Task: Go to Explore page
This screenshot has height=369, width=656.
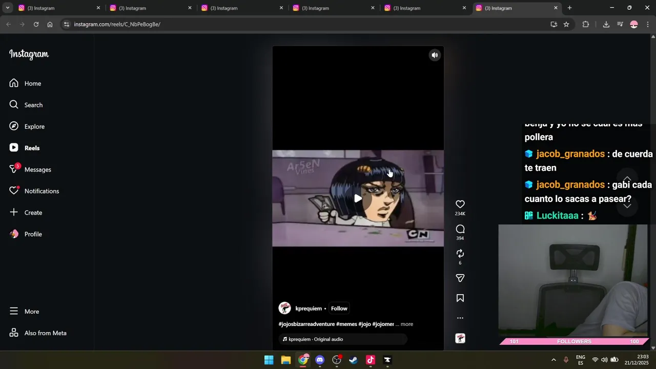Action: click(27, 127)
